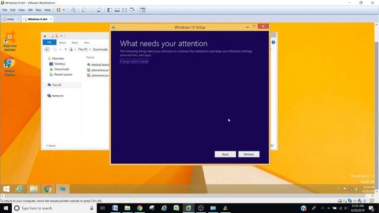The height and width of the screenshot is (213, 379).
Task: Take a snapshot of the VM
Action: (84, 10)
